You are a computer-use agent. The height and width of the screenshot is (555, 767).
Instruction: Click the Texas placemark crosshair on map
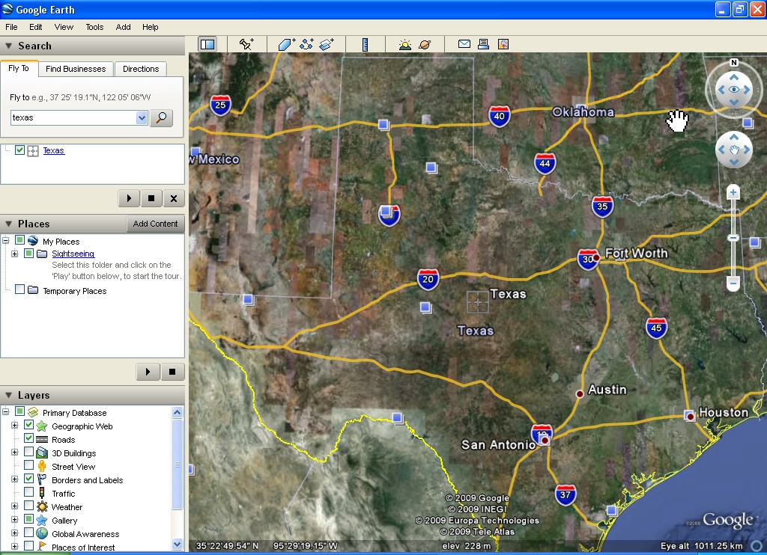coord(477,302)
